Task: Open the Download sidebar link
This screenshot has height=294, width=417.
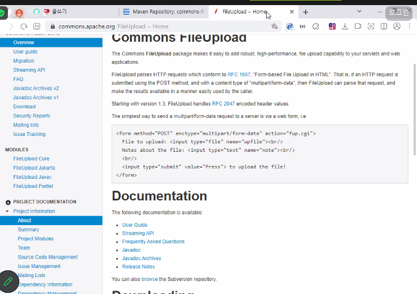Action: click(x=24, y=107)
